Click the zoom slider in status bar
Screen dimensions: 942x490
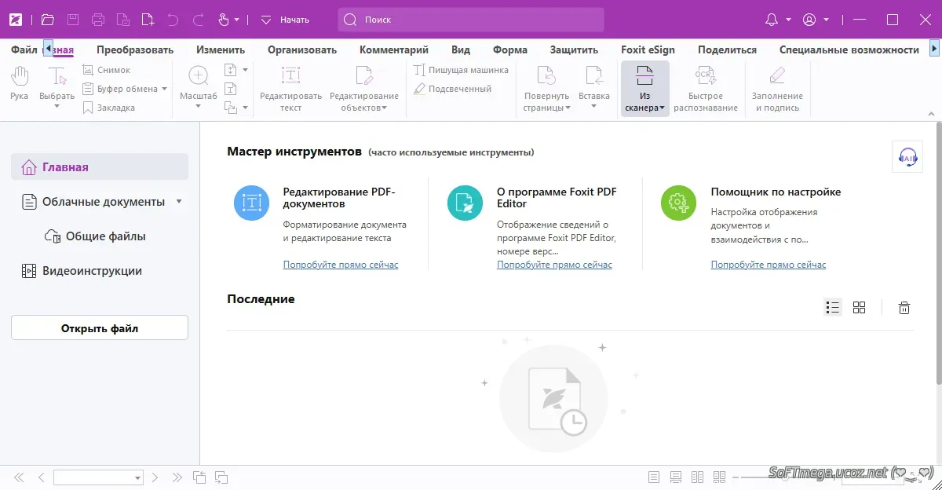[785, 477]
